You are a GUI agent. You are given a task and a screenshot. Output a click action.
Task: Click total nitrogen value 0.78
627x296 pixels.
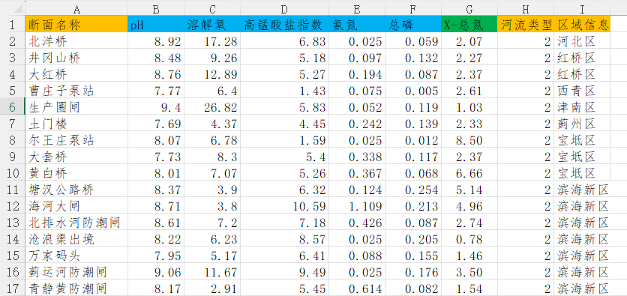[x=469, y=239]
